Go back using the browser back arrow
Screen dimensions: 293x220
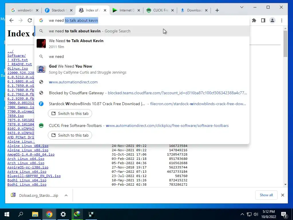coord(11,20)
